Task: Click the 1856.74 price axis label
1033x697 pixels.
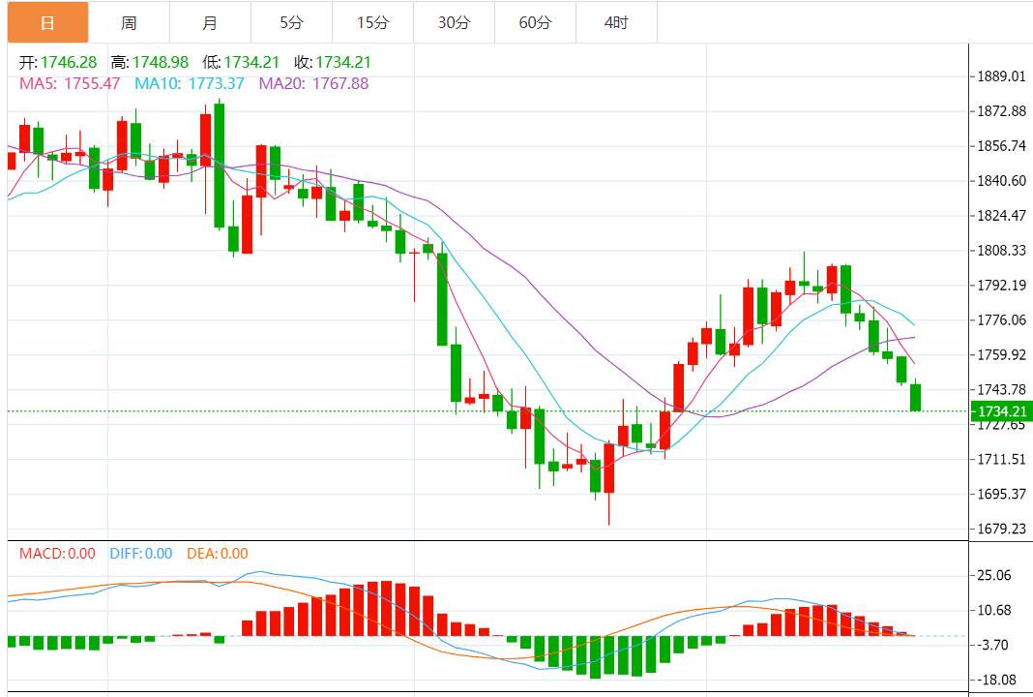Action: [1001, 146]
